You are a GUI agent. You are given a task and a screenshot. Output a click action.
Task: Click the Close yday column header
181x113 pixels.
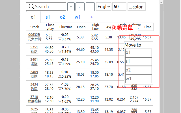click(x=50, y=27)
